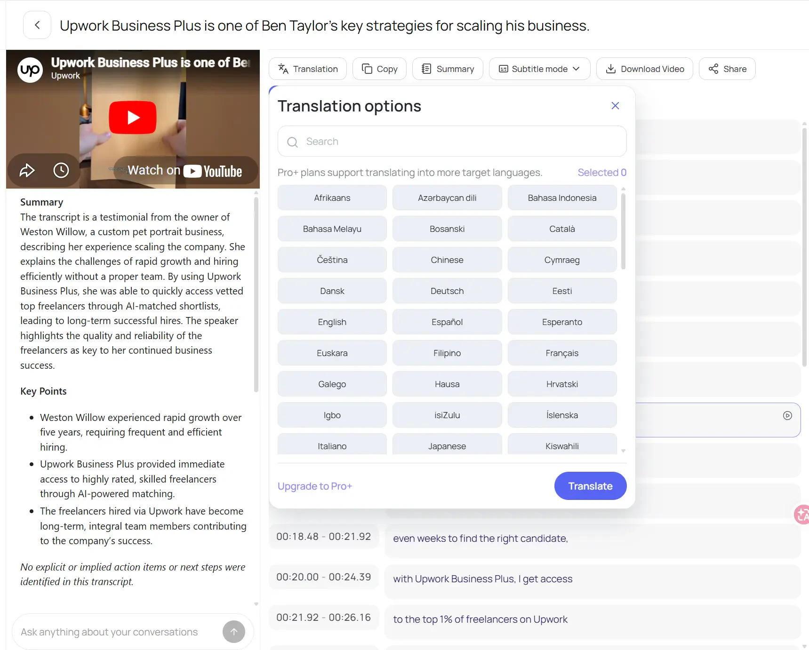Select Japanese language option
The width and height of the screenshot is (809, 650).
coord(447,444)
